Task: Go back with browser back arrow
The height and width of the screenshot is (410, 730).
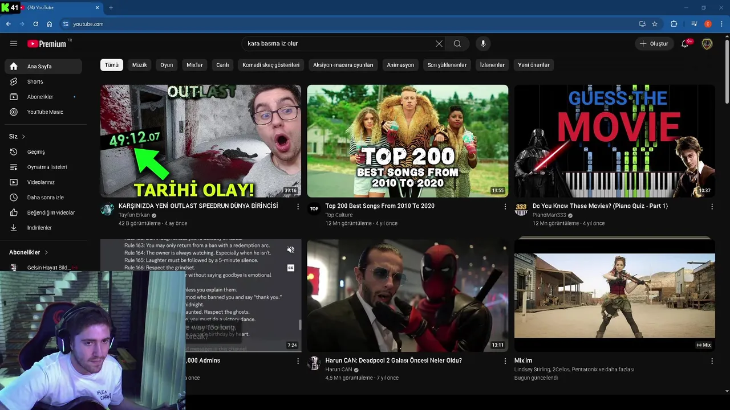Action: [8, 24]
